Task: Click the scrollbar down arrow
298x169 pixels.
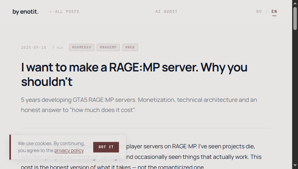Action: pyautogui.click(x=295, y=166)
